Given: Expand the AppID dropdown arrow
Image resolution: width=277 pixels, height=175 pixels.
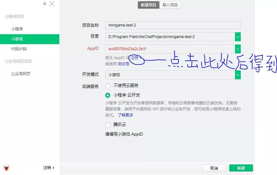Looking at the screenshot, I should 238,49.
